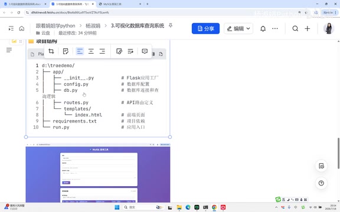Align image to the center
The width and height of the screenshot is (340, 212).
tap(91, 51)
